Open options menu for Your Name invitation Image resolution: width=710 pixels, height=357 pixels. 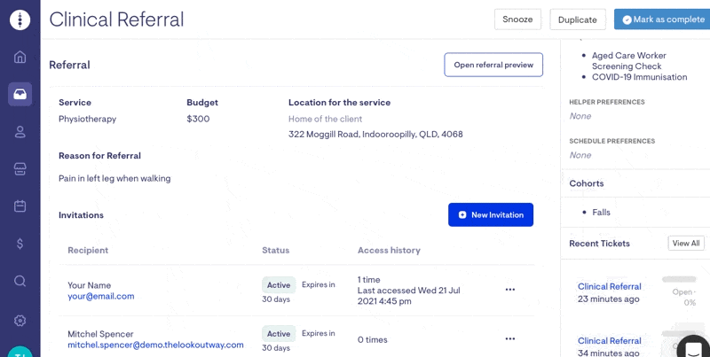pyautogui.click(x=510, y=290)
